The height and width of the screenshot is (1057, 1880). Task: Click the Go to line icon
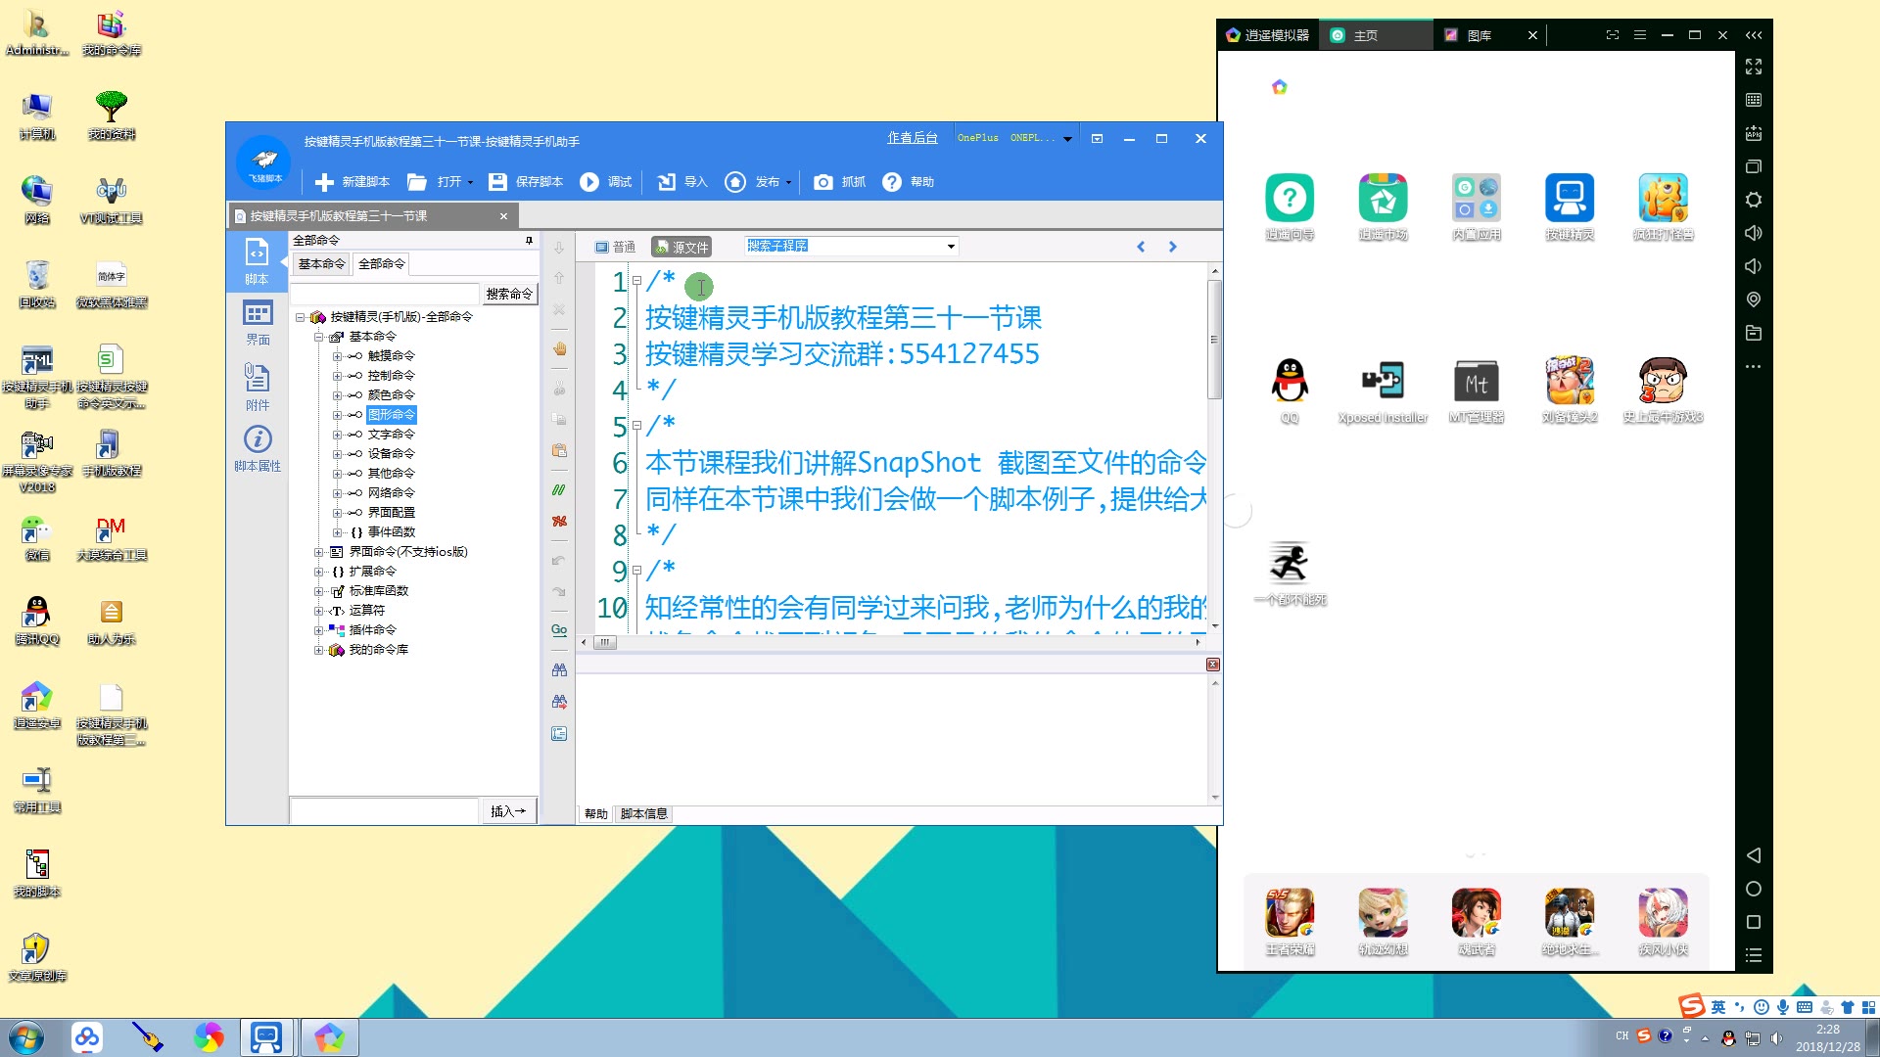[559, 630]
